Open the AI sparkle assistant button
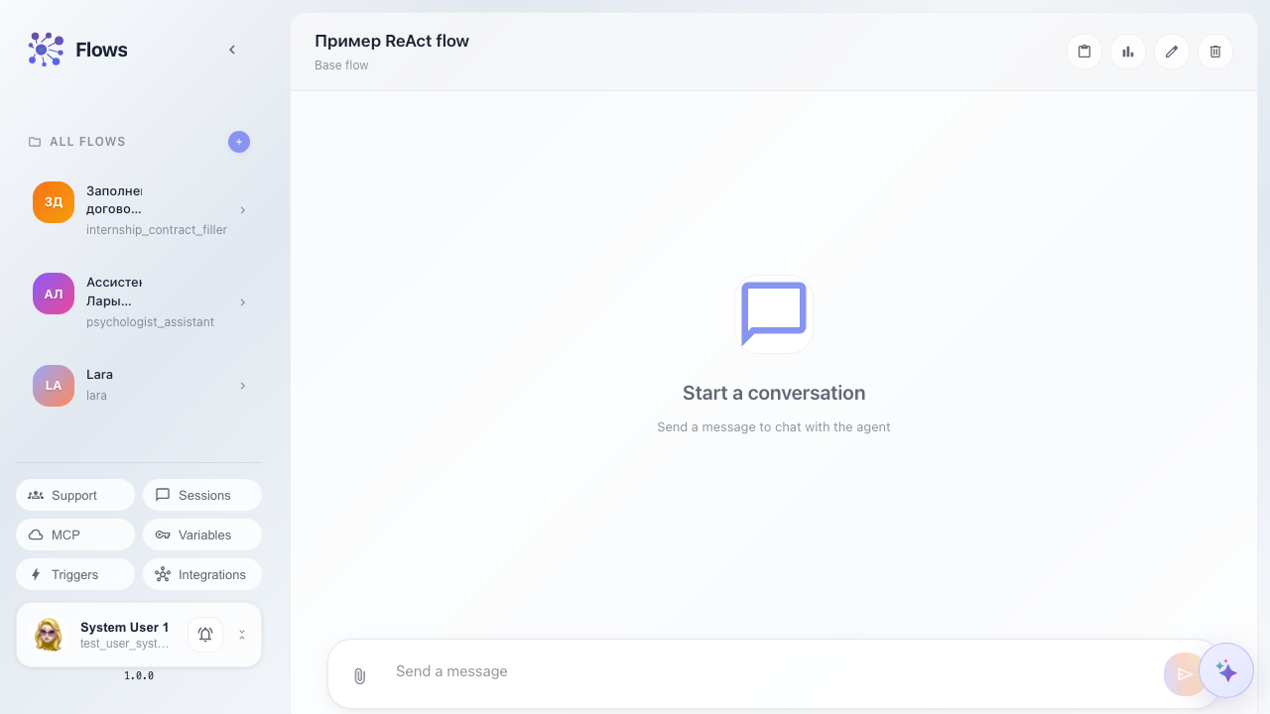The height and width of the screenshot is (714, 1270). 1226,671
